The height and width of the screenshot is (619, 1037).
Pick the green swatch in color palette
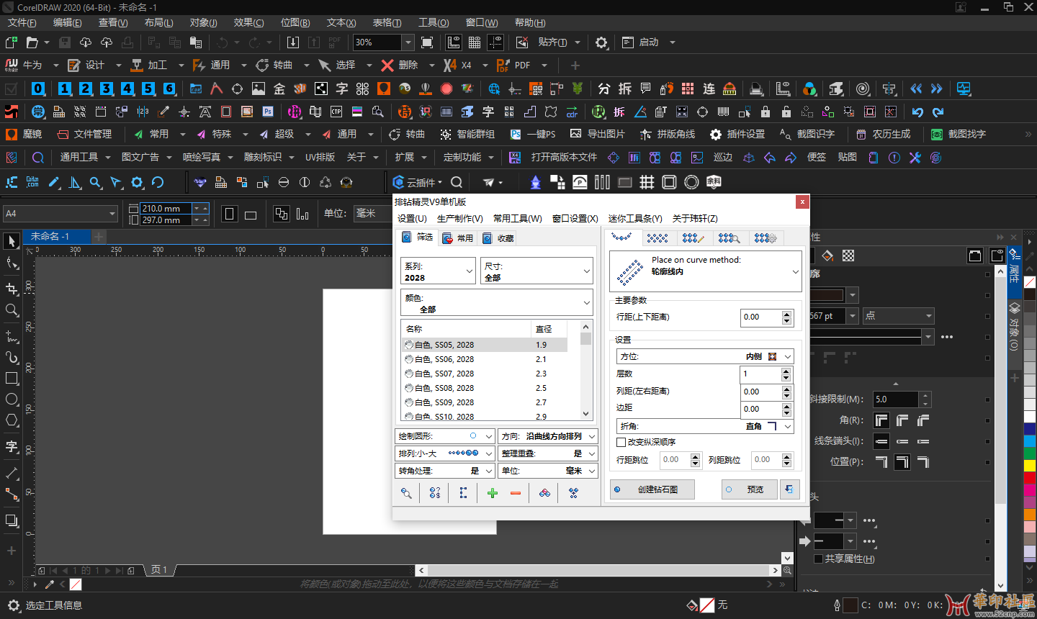1029,453
